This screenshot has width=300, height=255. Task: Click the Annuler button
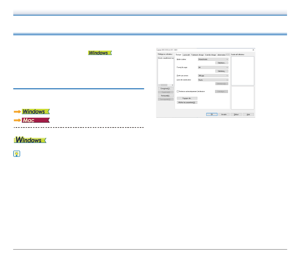pyautogui.click(x=224, y=114)
